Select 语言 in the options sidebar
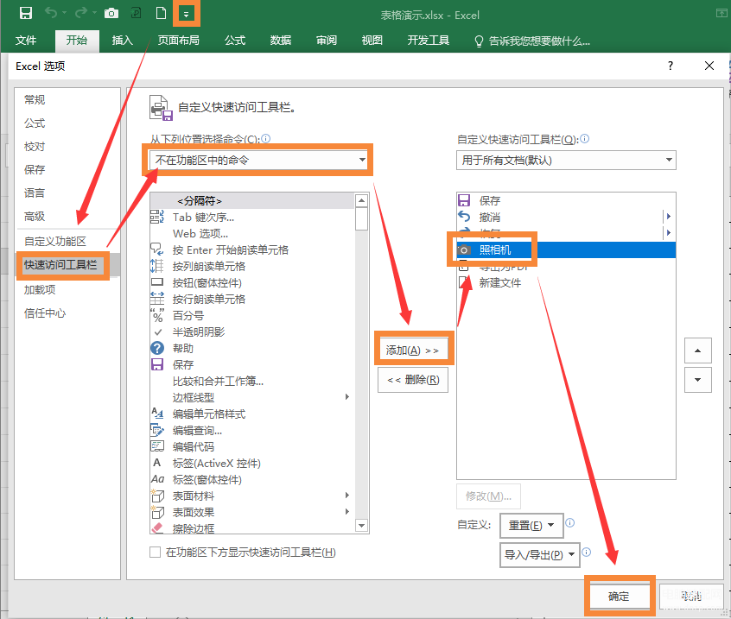Viewport: 731px width, 619px height. coord(35,193)
